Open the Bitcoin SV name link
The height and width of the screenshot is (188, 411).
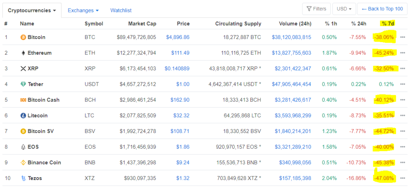[41, 131]
